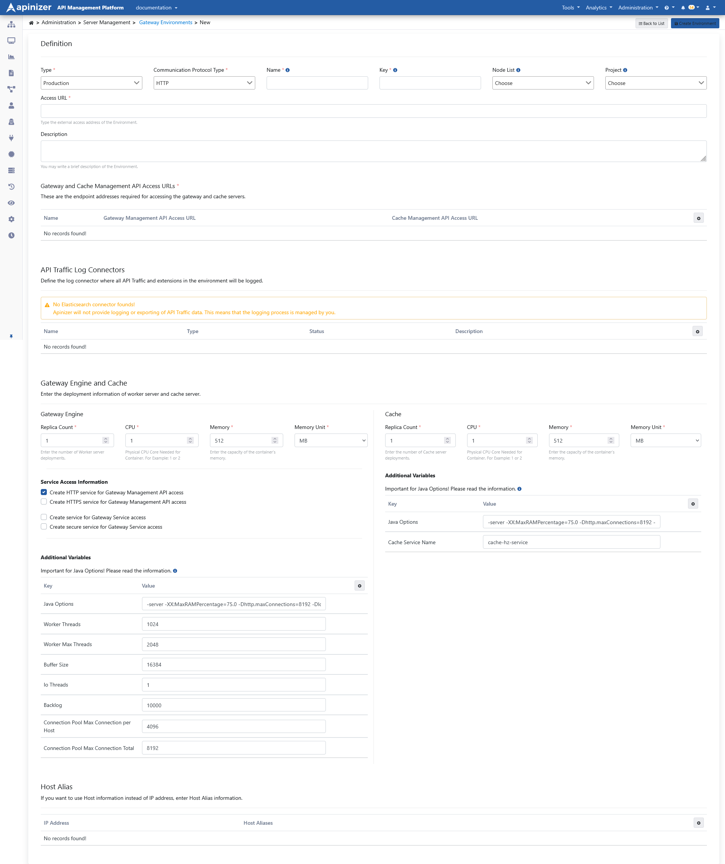
Task: Open the Type dropdown showing Production
Action: pyautogui.click(x=91, y=83)
